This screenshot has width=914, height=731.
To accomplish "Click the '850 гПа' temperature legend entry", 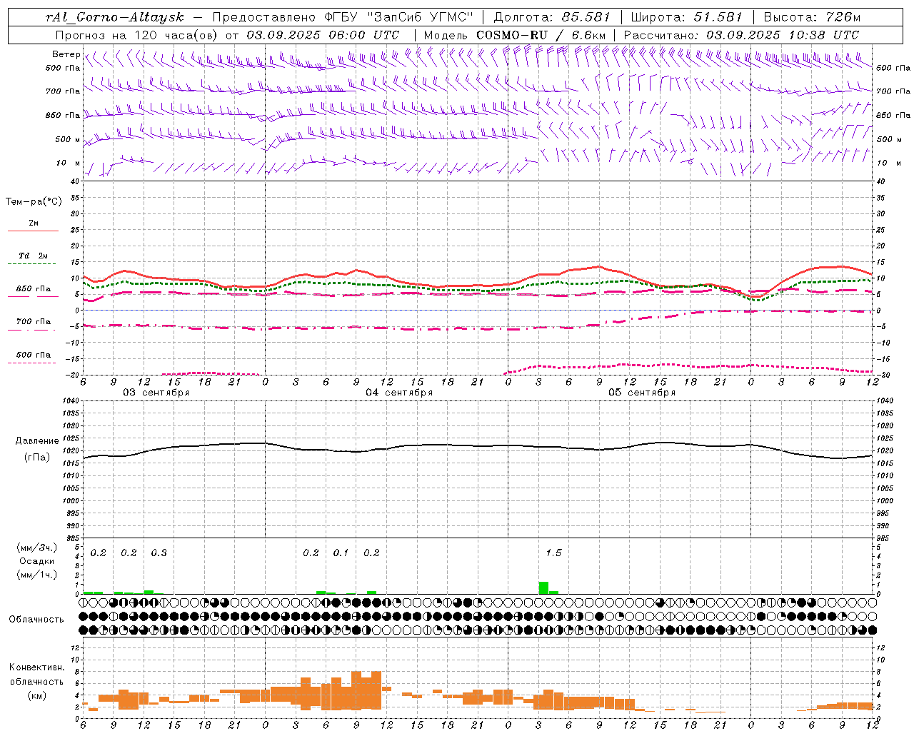I will point(34,288).
